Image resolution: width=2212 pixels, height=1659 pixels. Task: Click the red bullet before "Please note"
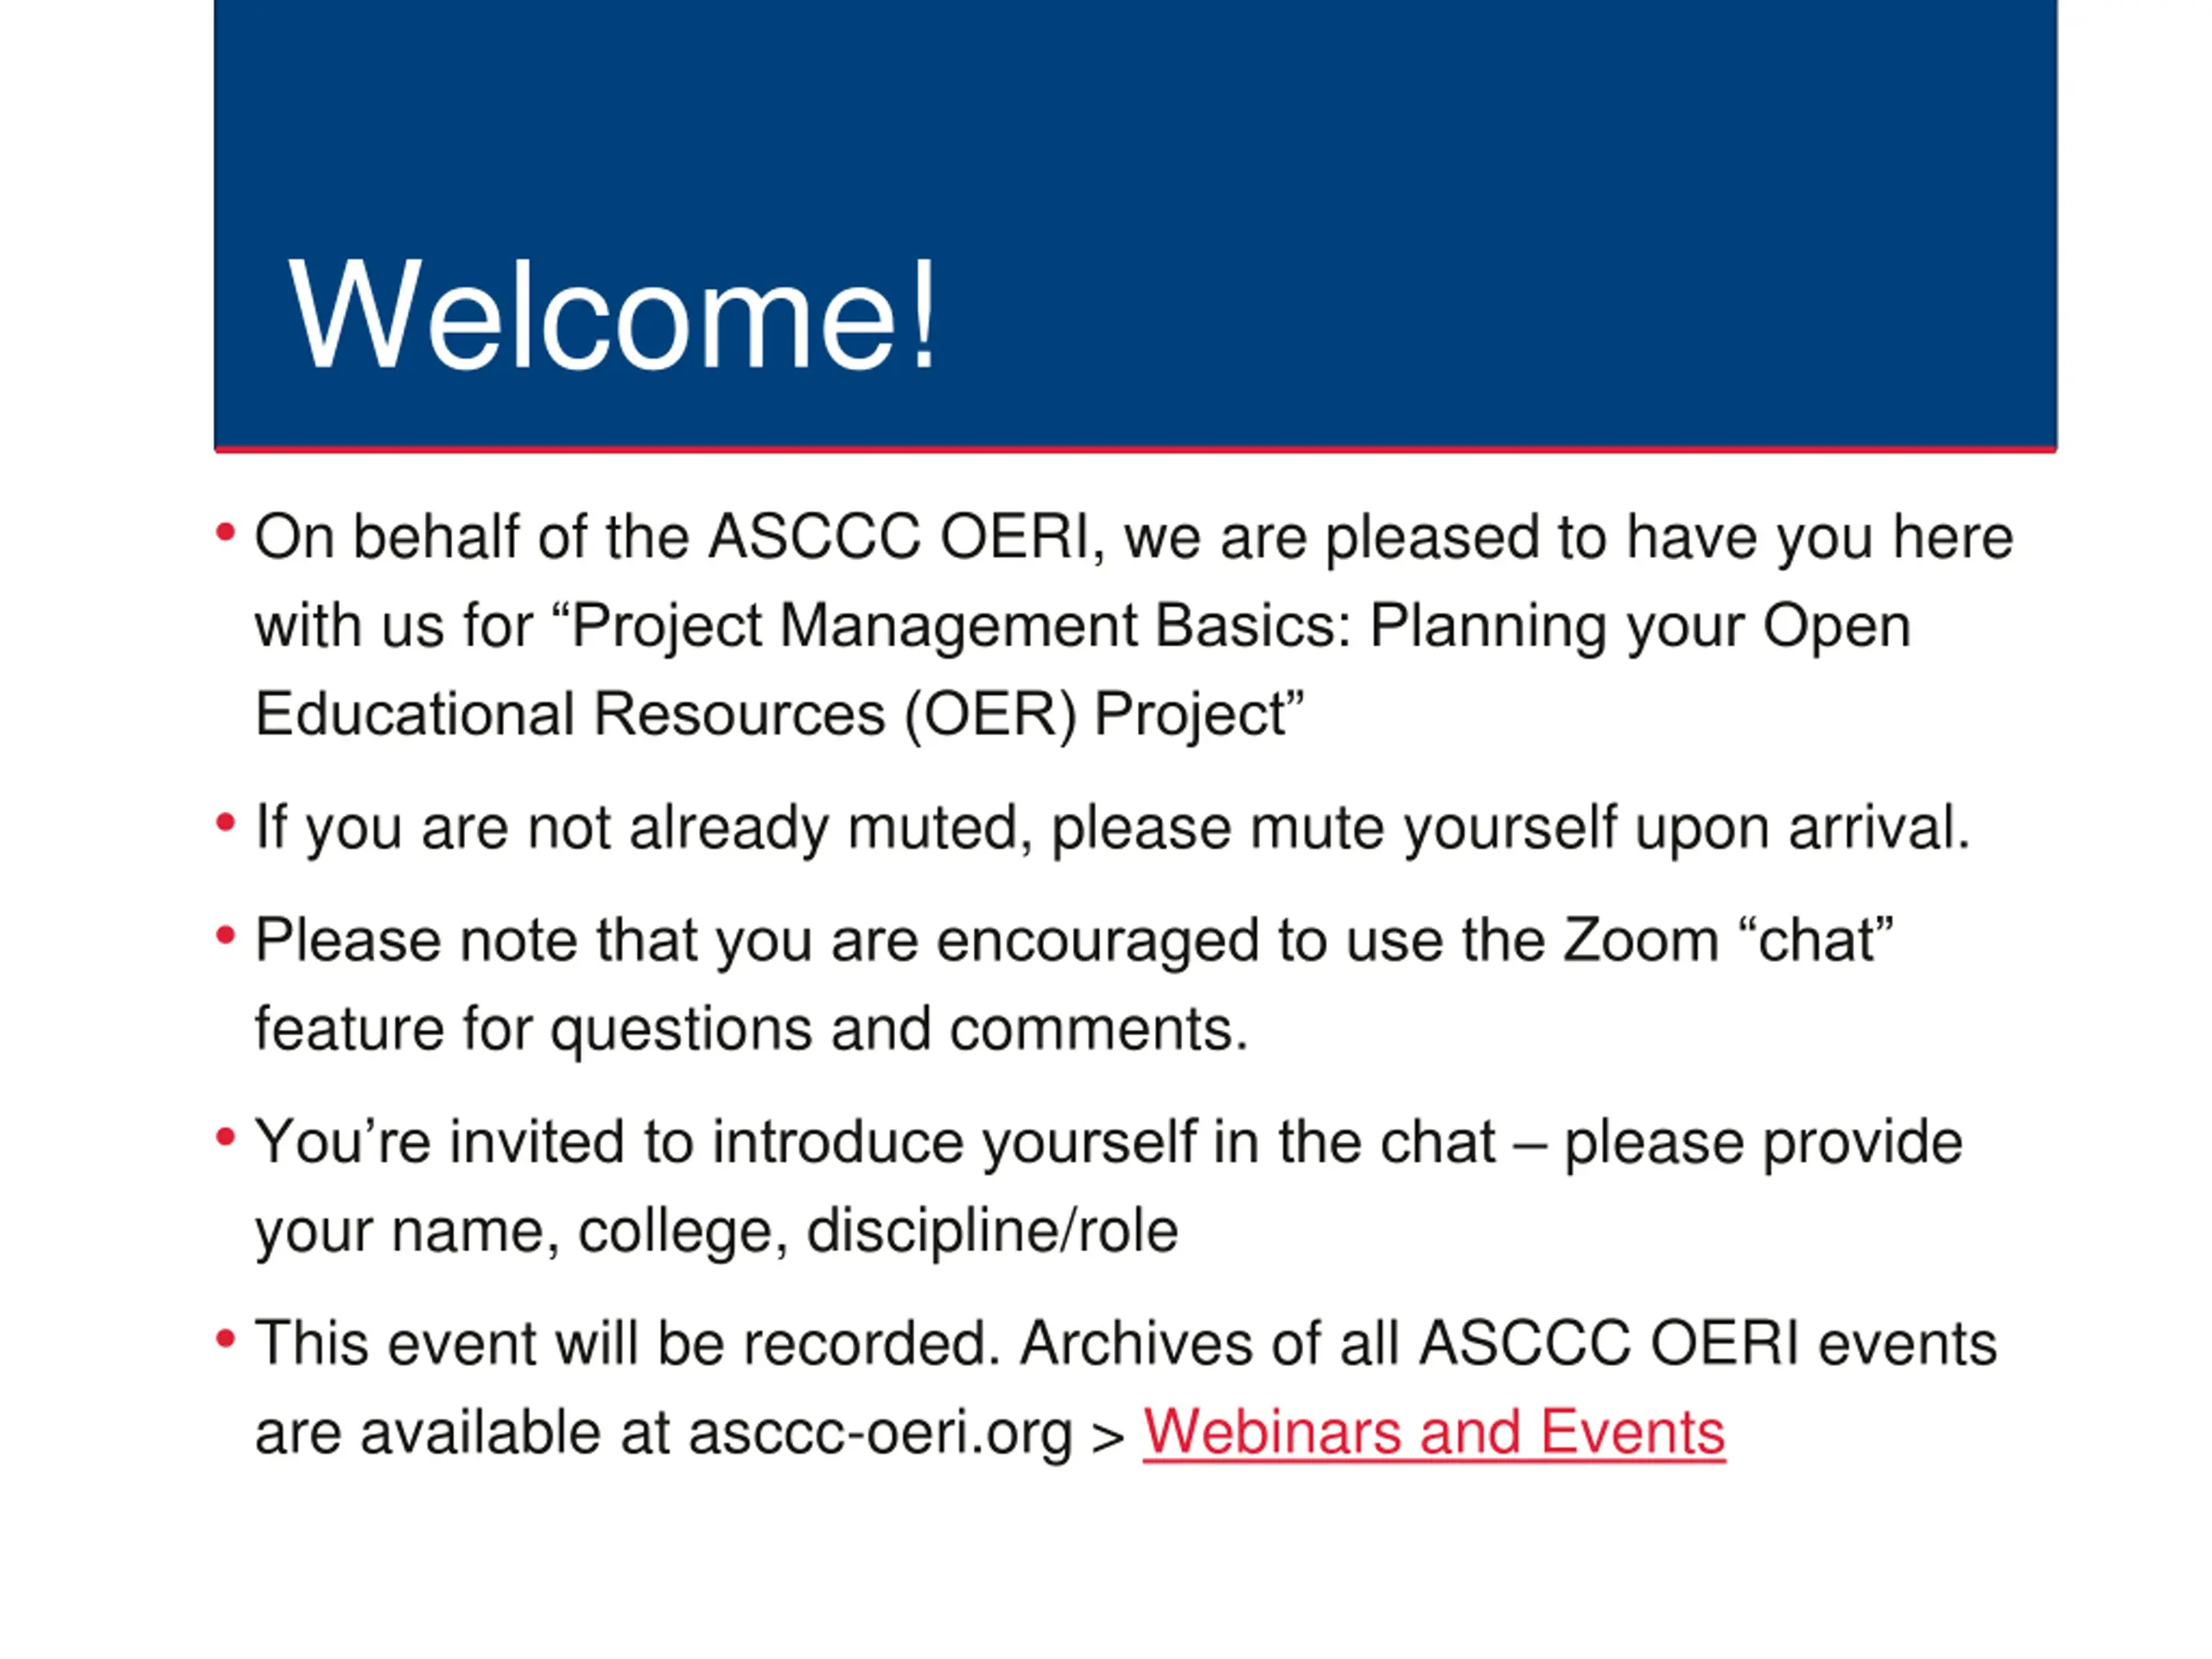point(226,936)
